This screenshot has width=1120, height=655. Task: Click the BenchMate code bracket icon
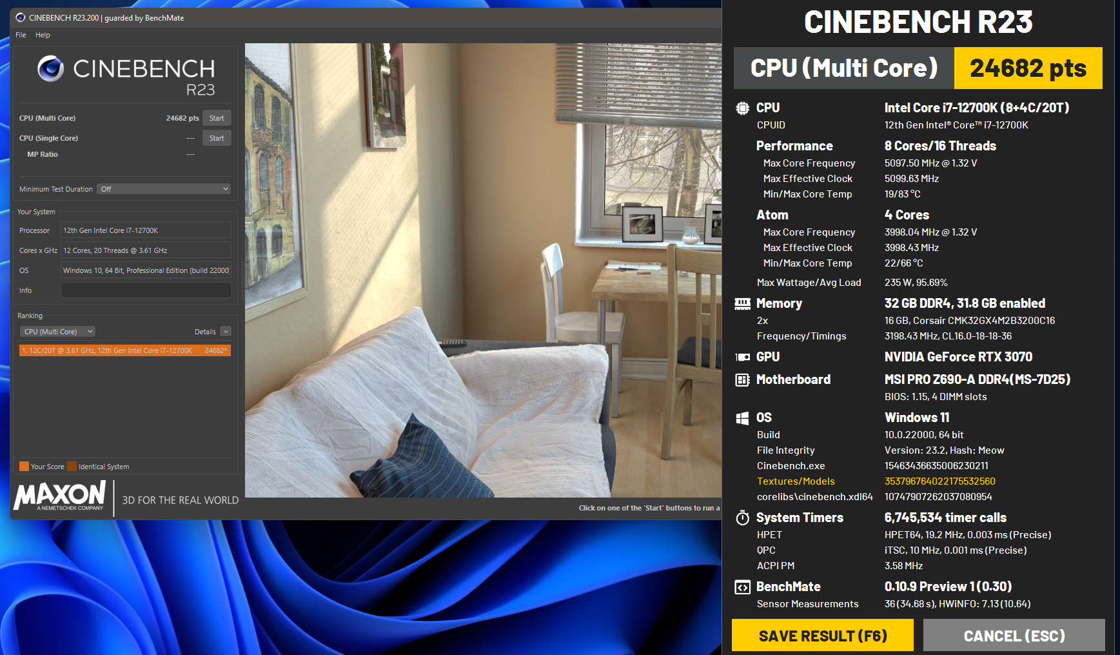point(743,587)
